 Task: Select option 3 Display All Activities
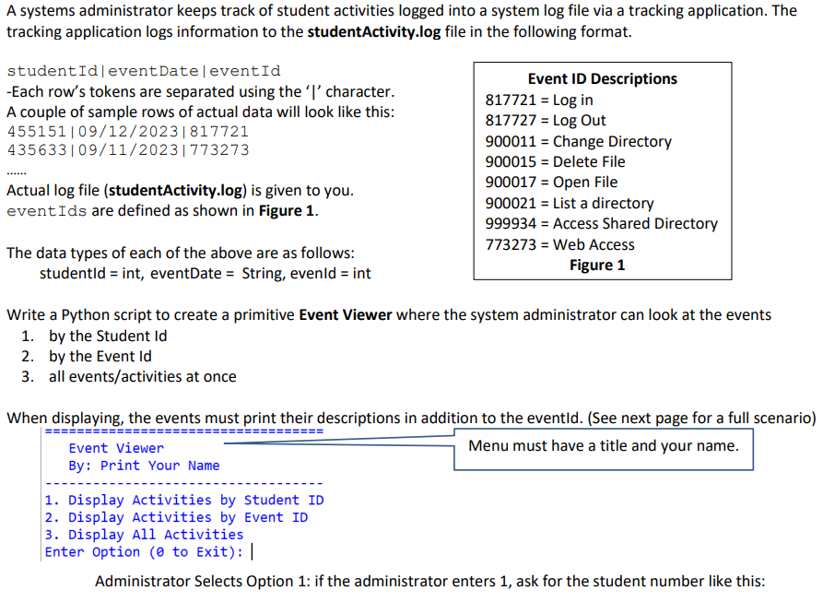click(x=147, y=535)
